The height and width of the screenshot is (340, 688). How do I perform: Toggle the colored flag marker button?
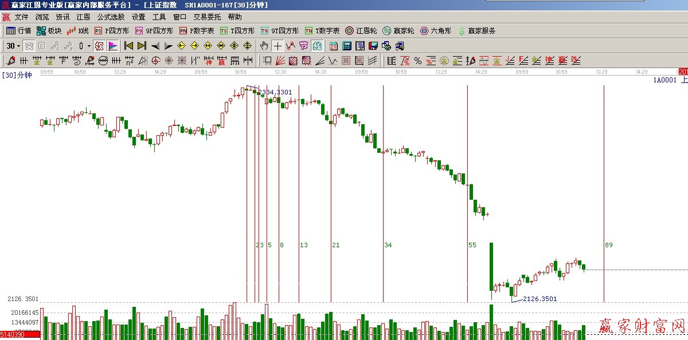click(x=113, y=46)
